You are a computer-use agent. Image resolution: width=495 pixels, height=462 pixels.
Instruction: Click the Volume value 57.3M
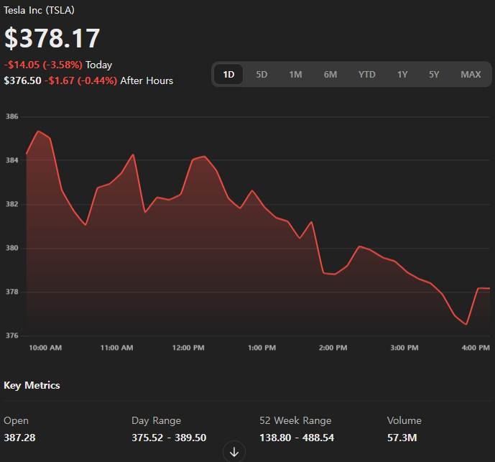[402, 438]
